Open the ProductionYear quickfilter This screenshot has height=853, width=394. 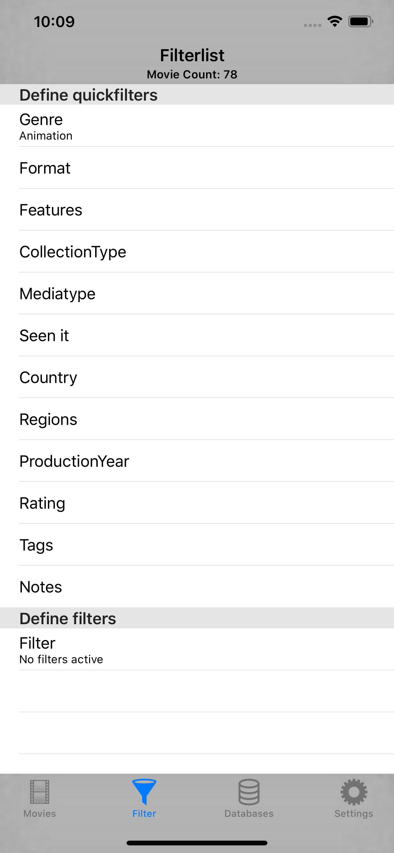pos(197,461)
